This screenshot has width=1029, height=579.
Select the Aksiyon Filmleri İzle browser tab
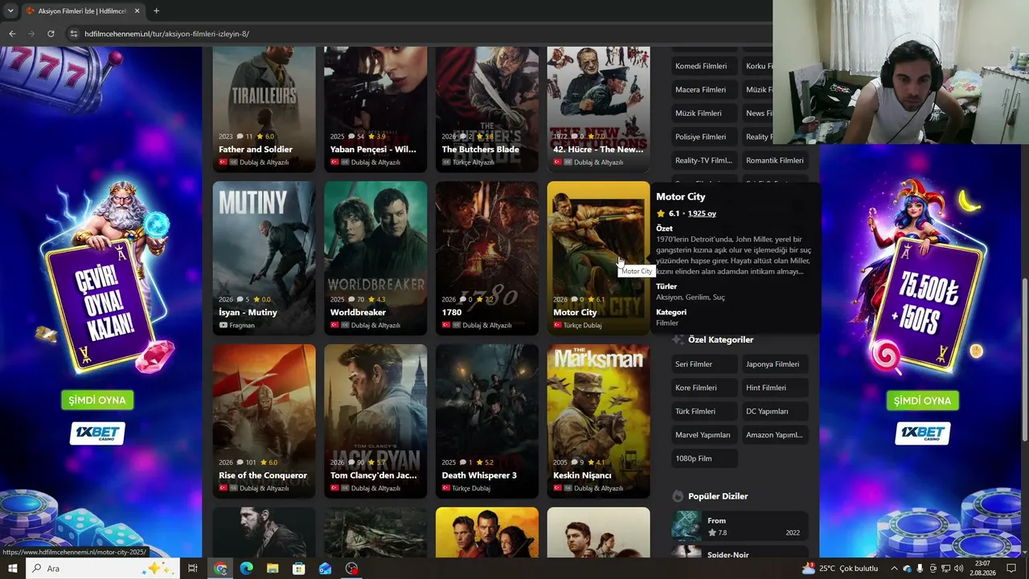click(x=84, y=11)
